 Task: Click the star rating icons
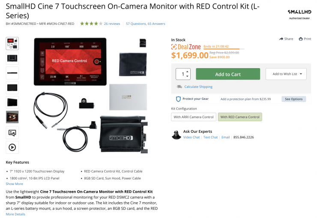click(91, 24)
